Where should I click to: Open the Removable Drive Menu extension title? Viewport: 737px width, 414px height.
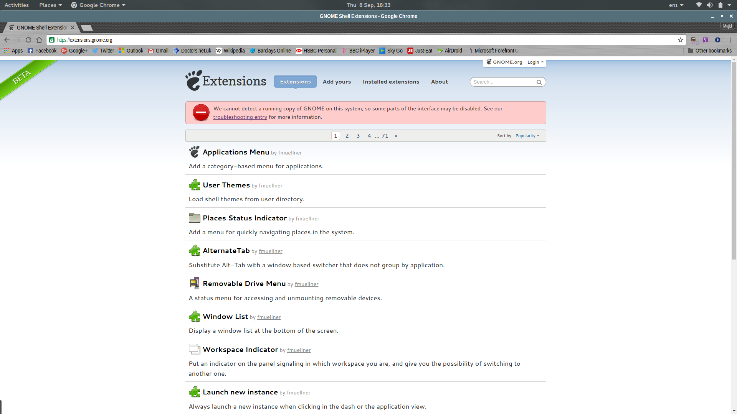coord(244,284)
